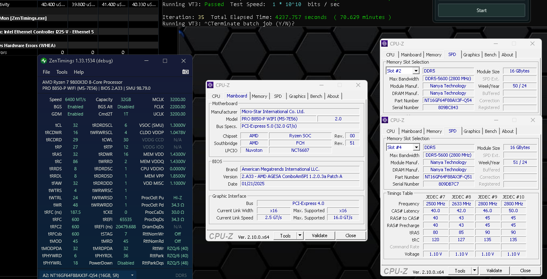Open the Memory tab in the Slot #4 CPU-Z window
Viewport: 547px width, 279px height.
click(x=434, y=131)
